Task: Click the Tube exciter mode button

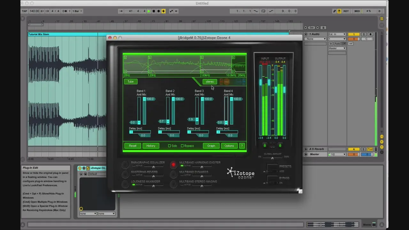Action: (x=131, y=82)
